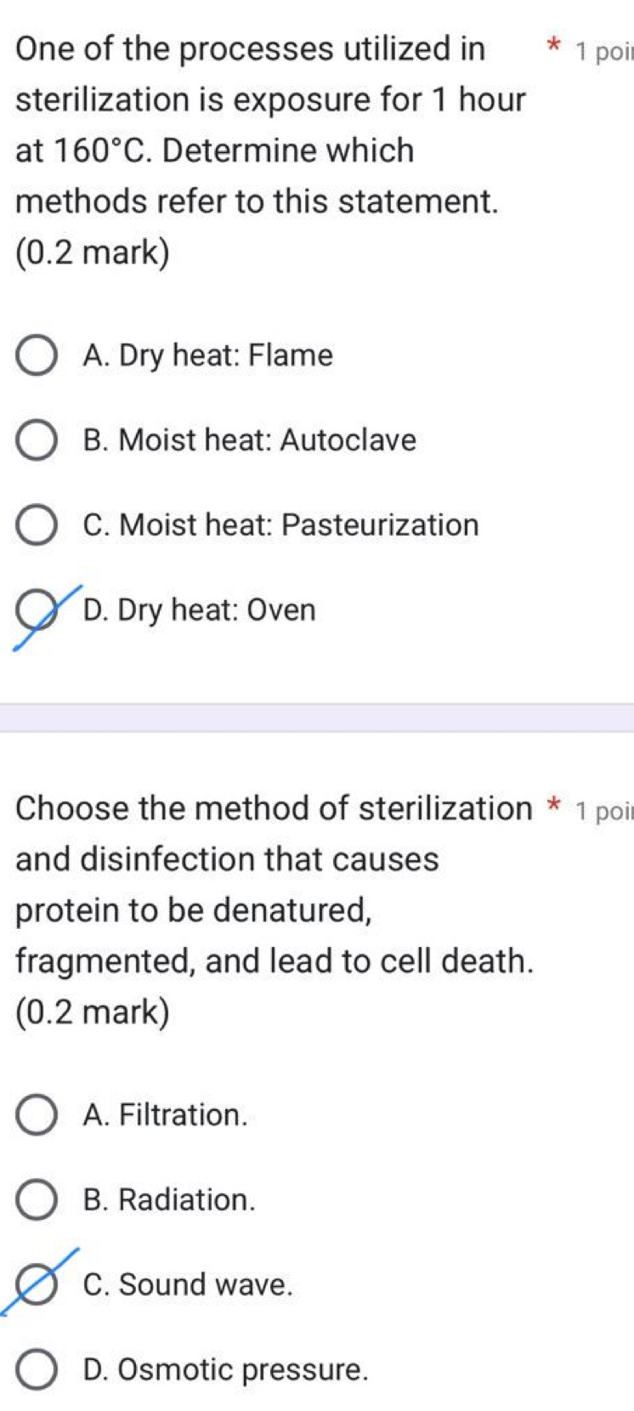
Task: Click the 'D. Osmotic pressure.' answer label
Action: click(226, 1369)
